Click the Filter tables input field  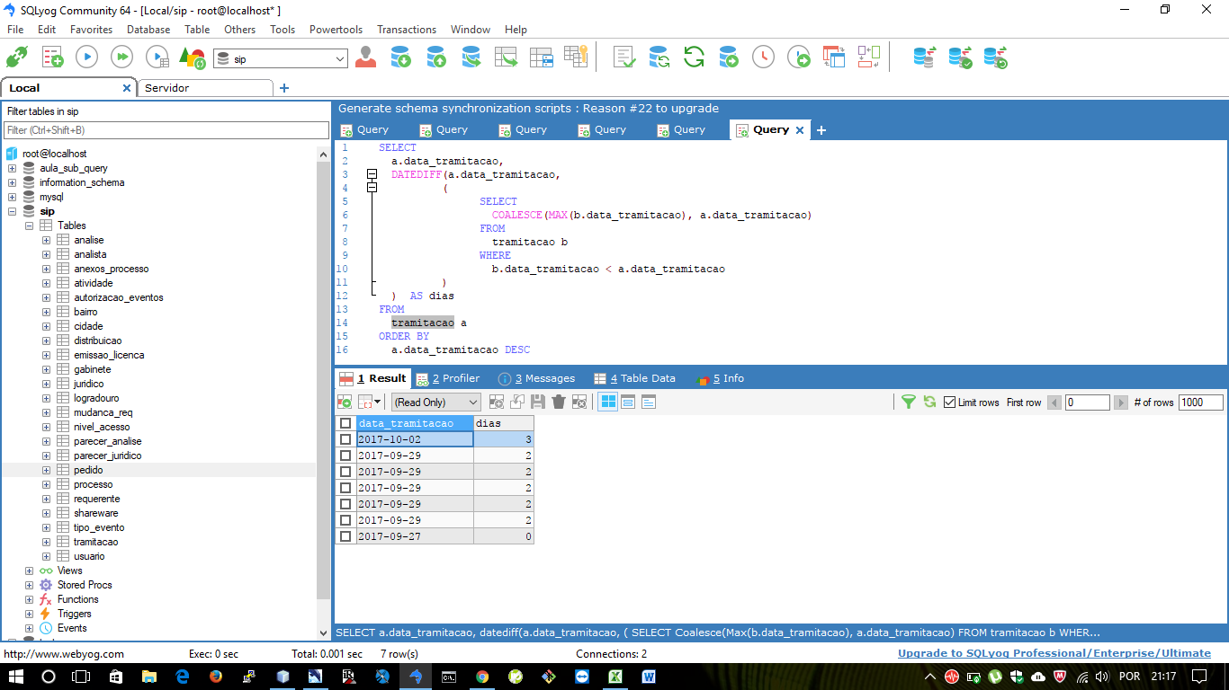(x=166, y=130)
